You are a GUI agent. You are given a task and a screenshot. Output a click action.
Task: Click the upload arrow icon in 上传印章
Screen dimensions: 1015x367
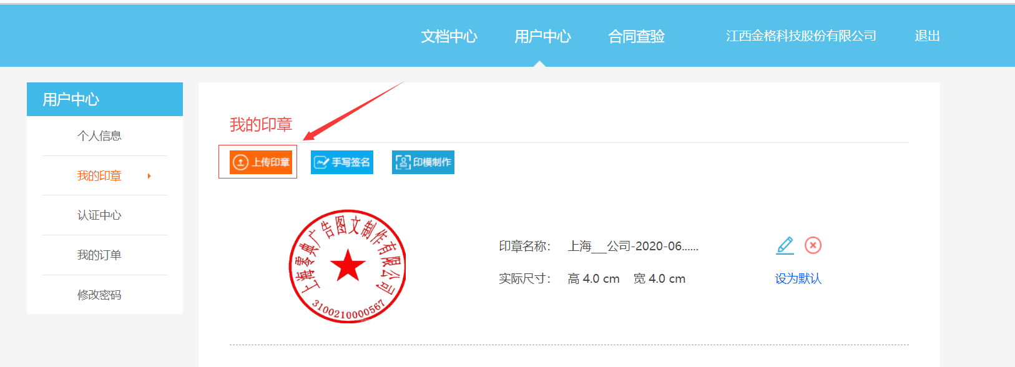coord(240,162)
